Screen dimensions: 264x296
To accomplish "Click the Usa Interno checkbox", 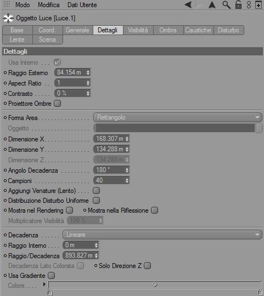I will point(57,62).
